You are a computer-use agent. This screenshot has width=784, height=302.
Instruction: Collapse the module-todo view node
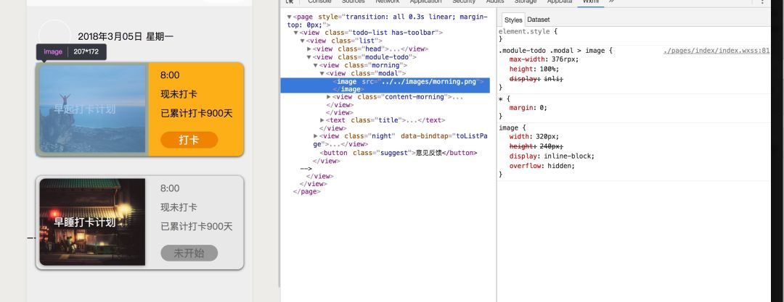click(309, 57)
